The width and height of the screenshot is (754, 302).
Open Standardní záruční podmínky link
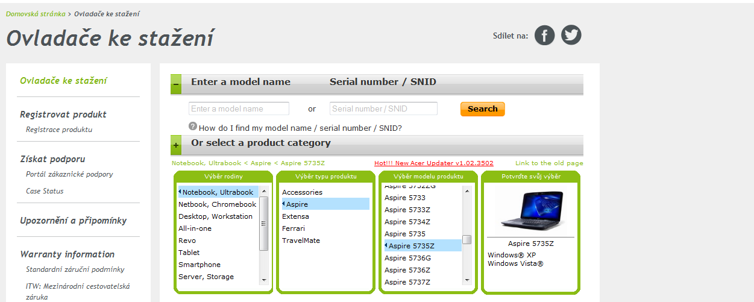[x=75, y=269]
